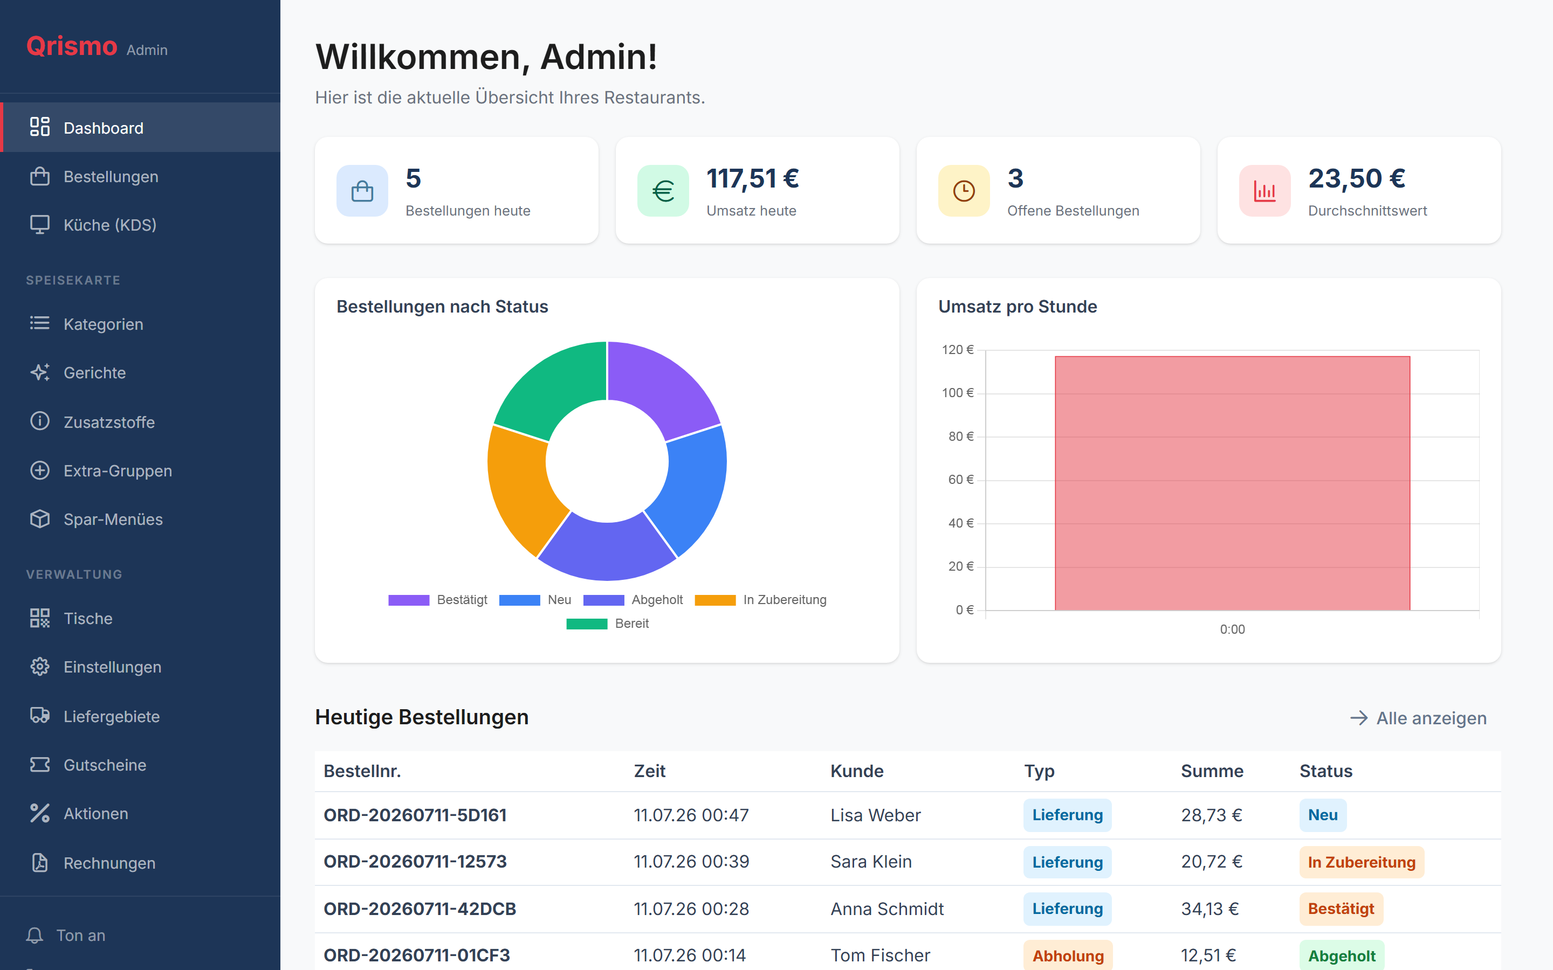1553x970 pixels.
Task: Click the Bestellnr. column header
Action: (362, 771)
